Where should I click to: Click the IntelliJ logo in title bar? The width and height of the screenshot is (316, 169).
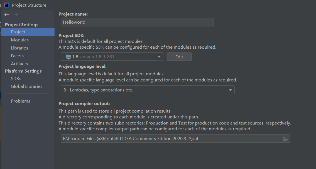[7, 5]
